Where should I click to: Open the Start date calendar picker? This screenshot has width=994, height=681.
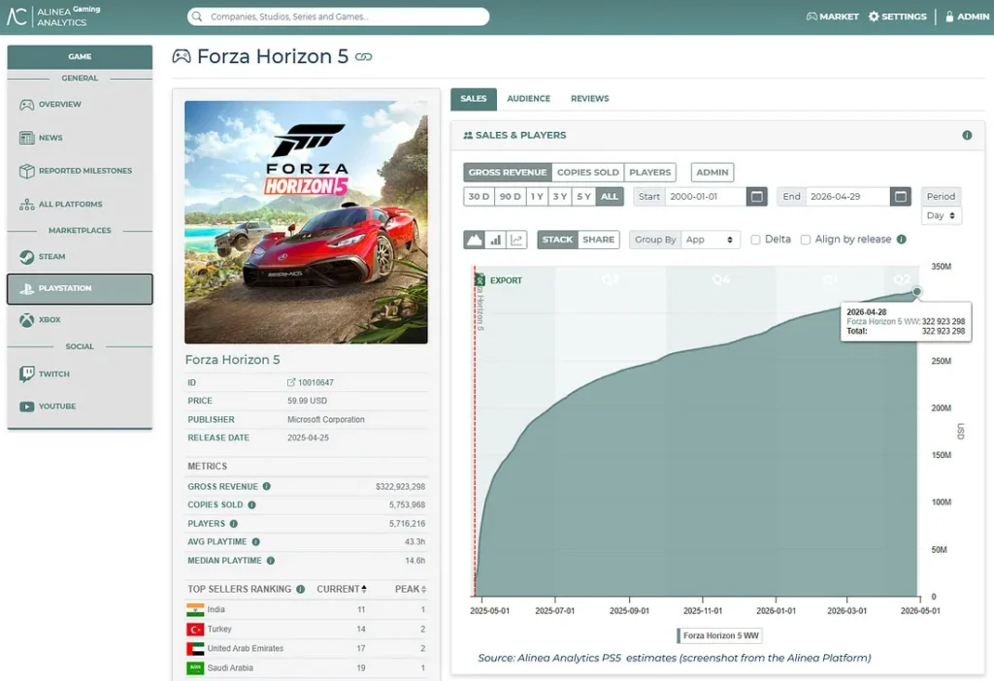tap(756, 196)
